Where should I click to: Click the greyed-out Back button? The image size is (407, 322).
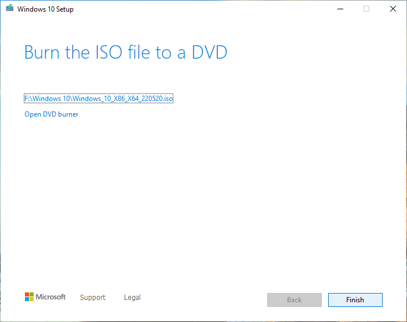pos(294,300)
